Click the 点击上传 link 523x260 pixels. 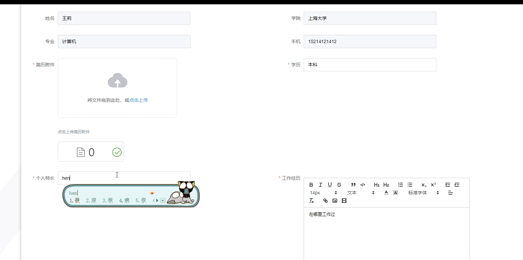pos(138,100)
